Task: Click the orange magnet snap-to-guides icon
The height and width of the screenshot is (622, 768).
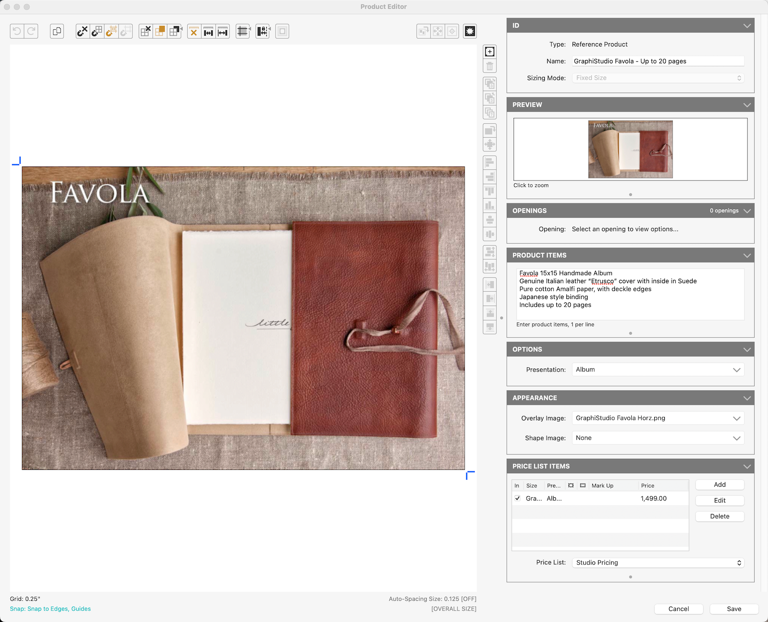Action: (x=111, y=31)
